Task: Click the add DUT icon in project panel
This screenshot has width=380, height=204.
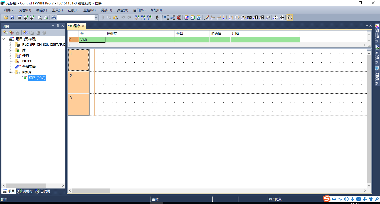Action: point(12,33)
